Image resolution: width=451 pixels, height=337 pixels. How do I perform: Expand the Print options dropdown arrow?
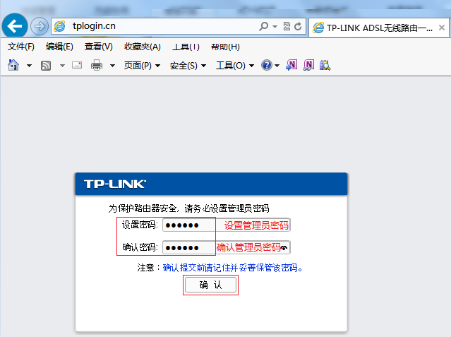[x=112, y=66]
